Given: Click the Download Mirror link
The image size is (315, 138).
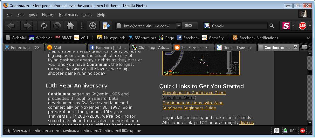Looking at the screenshot, I should [x=179, y=98].
